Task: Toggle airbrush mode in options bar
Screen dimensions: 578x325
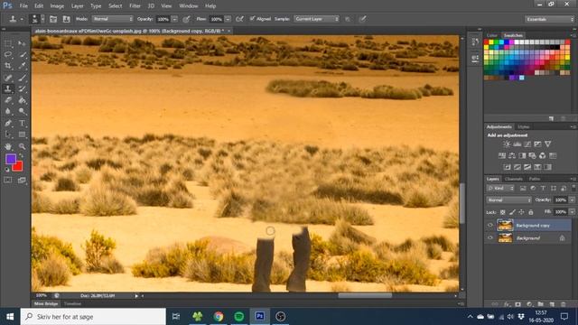Action: 239,19
